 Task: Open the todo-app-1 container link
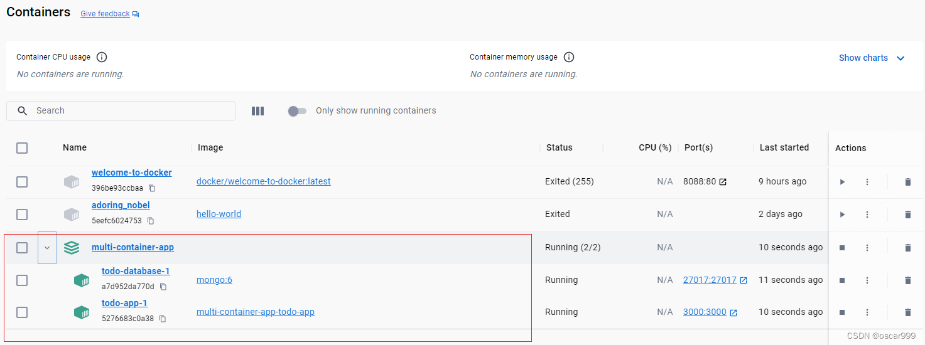point(124,304)
